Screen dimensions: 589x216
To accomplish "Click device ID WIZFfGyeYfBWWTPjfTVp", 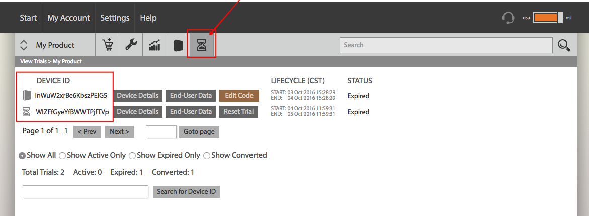I will [x=72, y=112].
